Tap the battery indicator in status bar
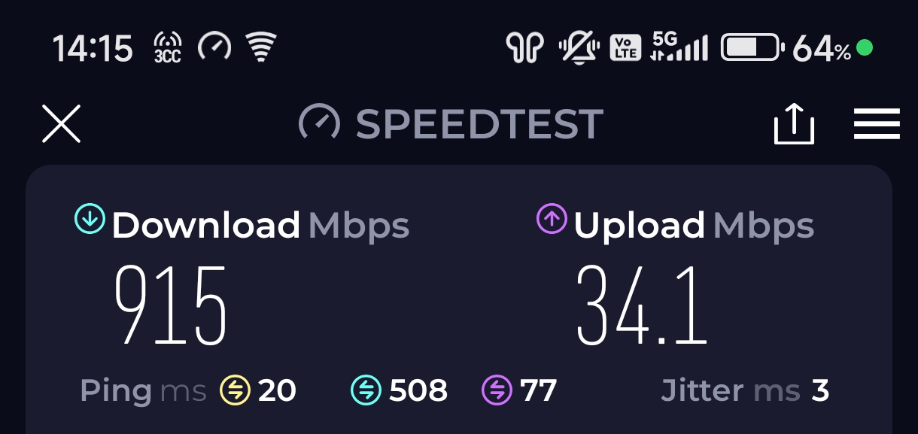Image resolution: width=918 pixels, height=434 pixels. pos(752,49)
